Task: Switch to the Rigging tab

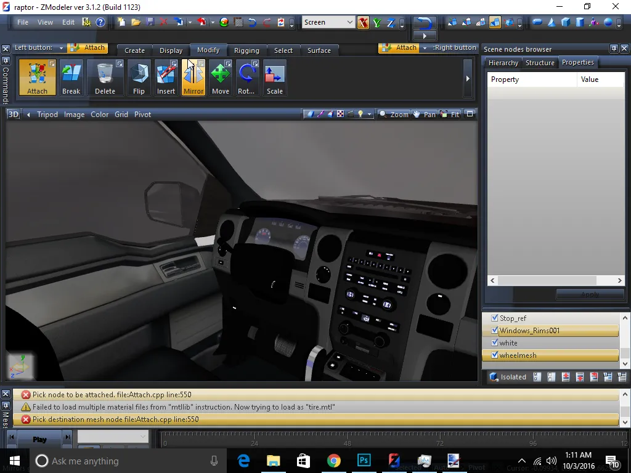Action: click(x=246, y=51)
